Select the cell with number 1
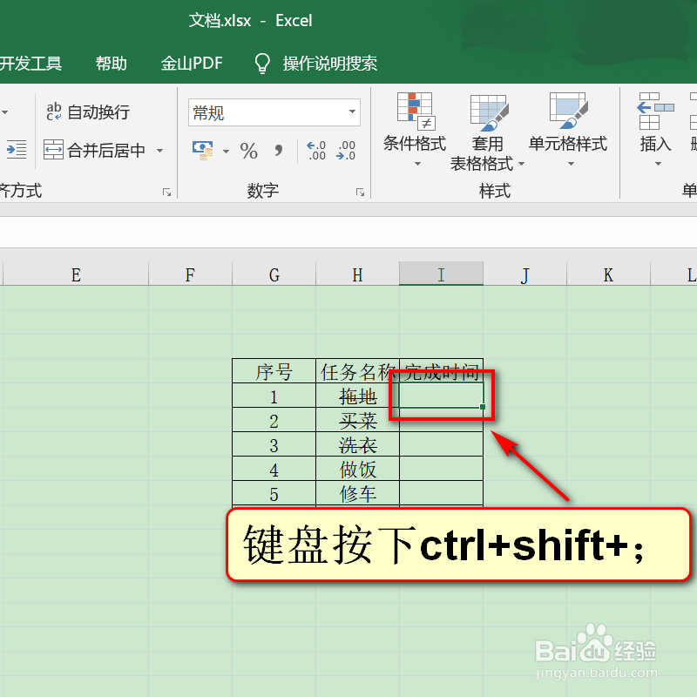The width and height of the screenshot is (697, 697). pos(274,396)
